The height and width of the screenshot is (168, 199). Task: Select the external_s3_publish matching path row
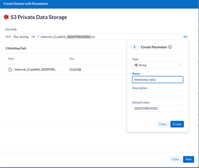(35, 70)
